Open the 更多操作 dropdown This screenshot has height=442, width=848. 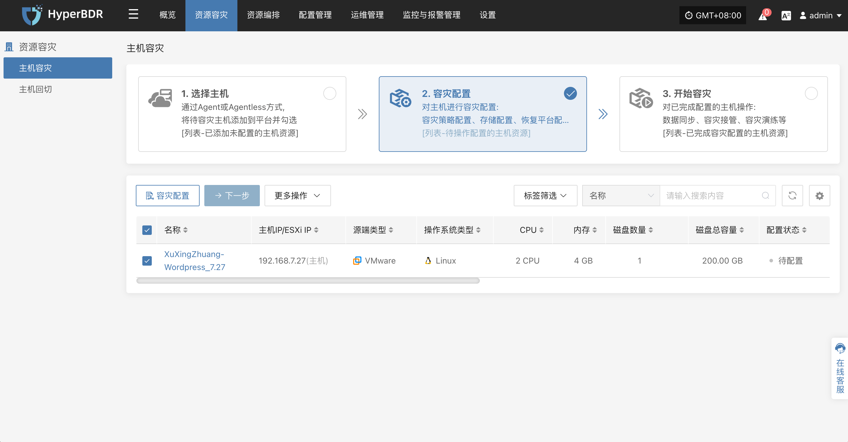coord(298,196)
